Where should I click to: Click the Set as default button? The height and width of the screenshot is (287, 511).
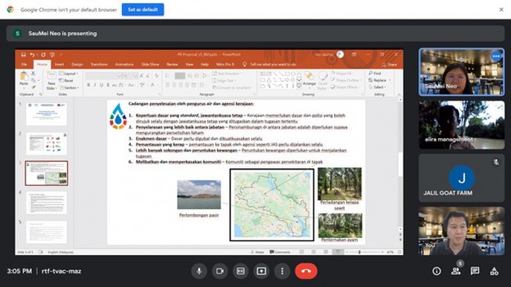pos(142,10)
